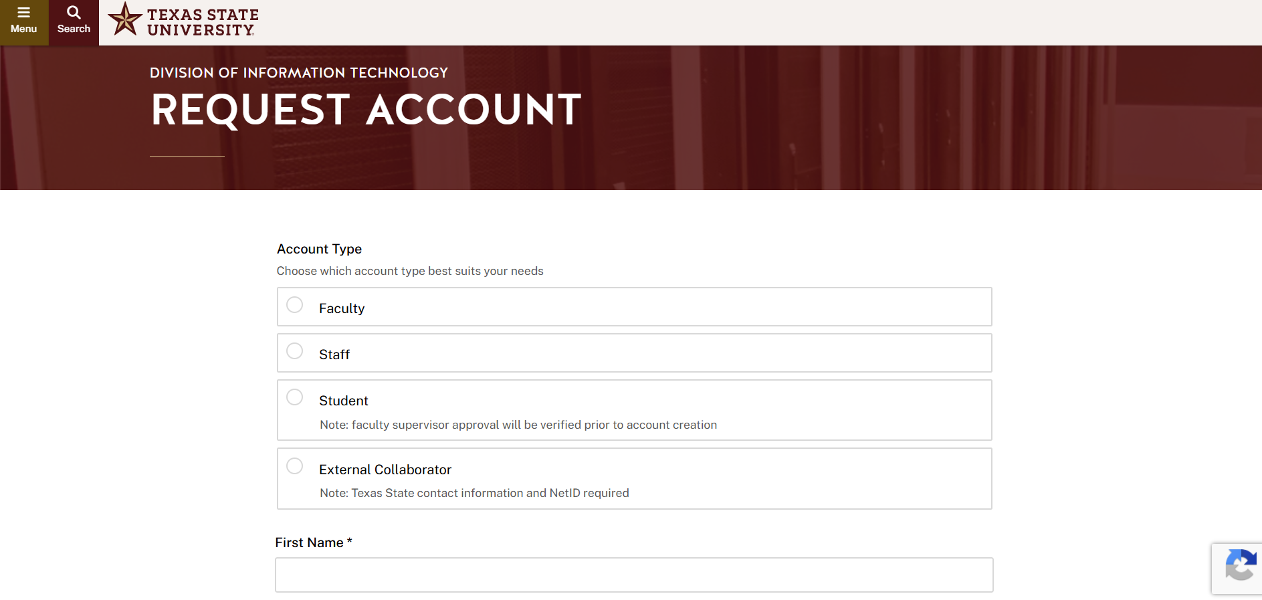1262x600 pixels.
Task: Click the Student option label
Action: [x=344, y=401]
